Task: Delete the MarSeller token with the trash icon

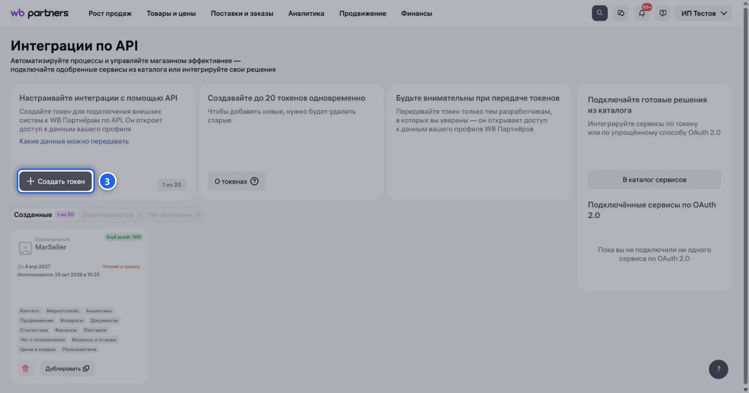Action: 26,368
